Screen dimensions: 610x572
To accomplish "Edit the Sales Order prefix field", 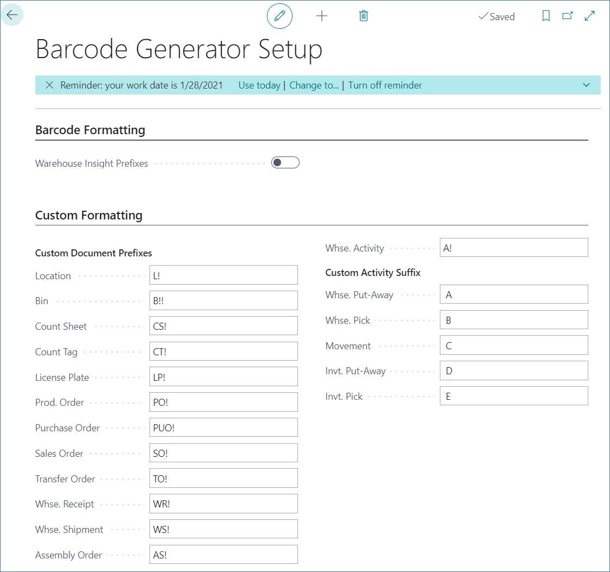I will (223, 452).
